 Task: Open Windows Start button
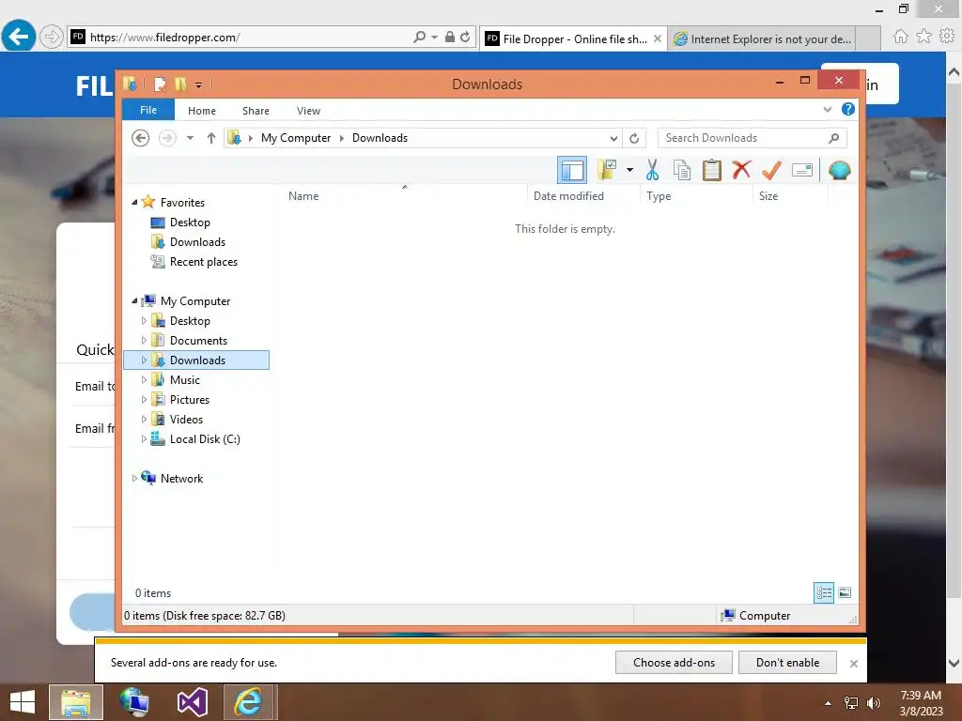tap(23, 701)
